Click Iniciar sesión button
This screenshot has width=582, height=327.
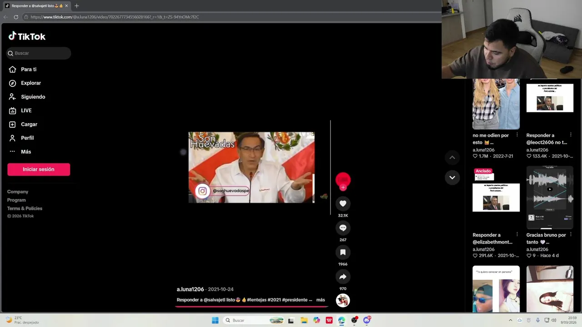pyautogui.click(x=39, y=169)
